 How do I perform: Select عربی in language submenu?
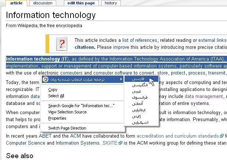141,91
